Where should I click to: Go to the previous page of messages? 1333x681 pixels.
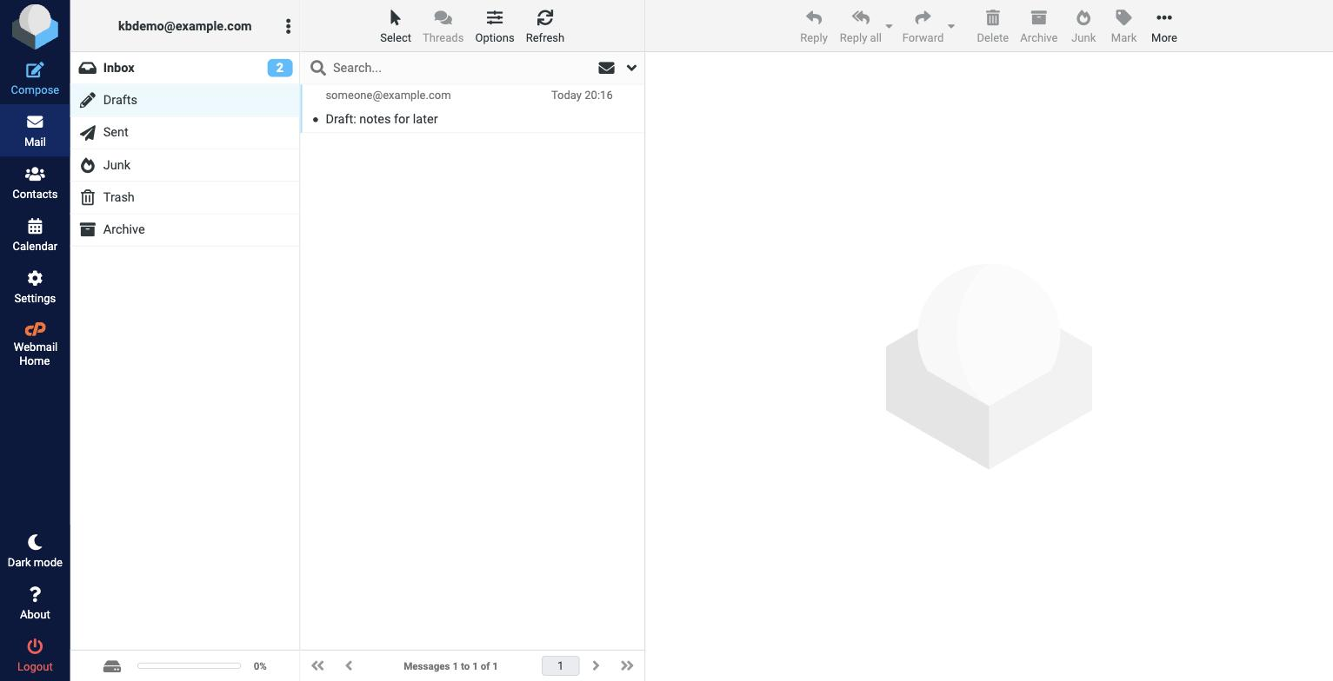349,666
